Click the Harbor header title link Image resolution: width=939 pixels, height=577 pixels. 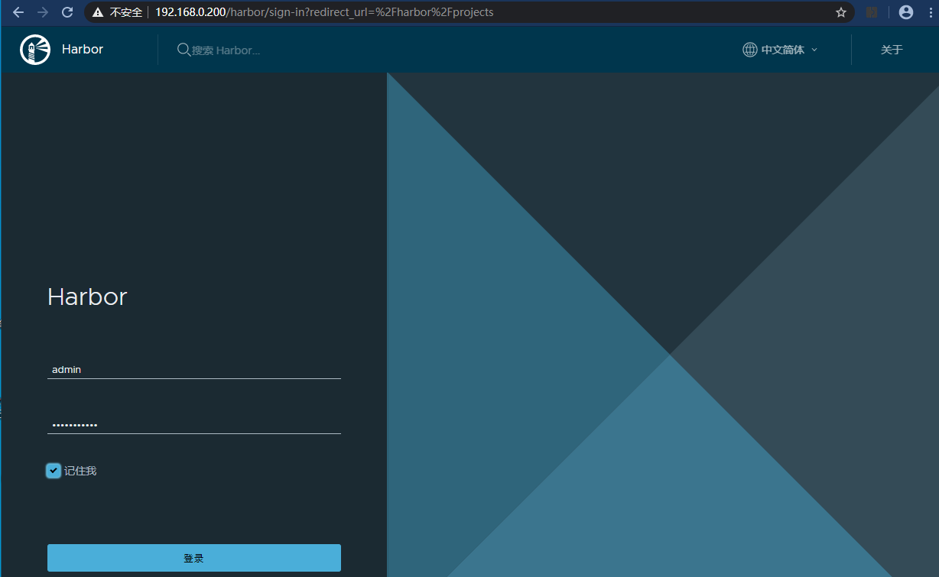(x=83, y=49)
